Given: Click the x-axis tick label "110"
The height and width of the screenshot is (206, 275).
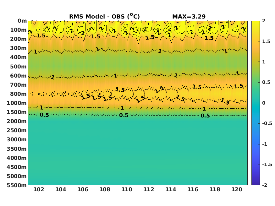Looking at the screenshot, I should 127,189.
